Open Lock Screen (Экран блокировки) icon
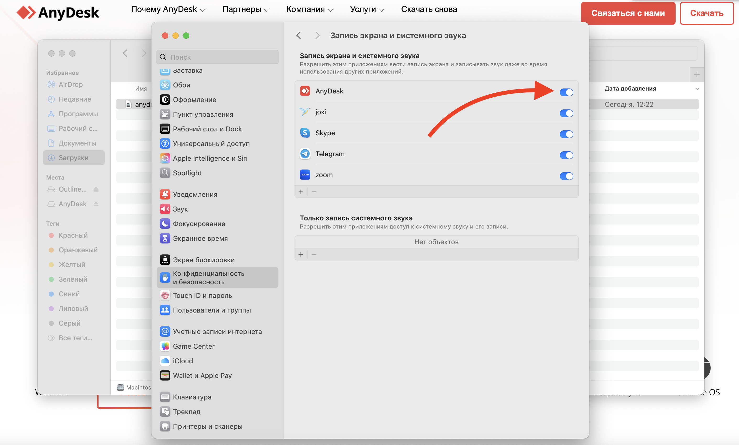 pos(165,260)
